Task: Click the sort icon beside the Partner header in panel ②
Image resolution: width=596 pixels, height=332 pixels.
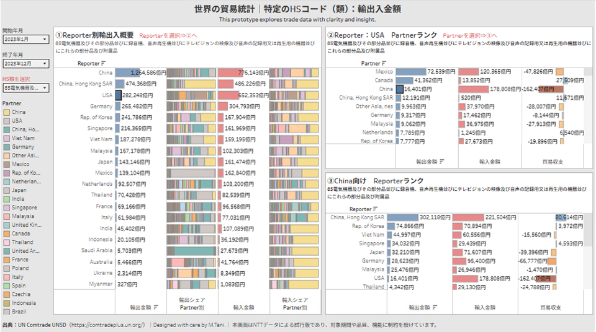Action: pyautogui.click(x=384, y=63)
